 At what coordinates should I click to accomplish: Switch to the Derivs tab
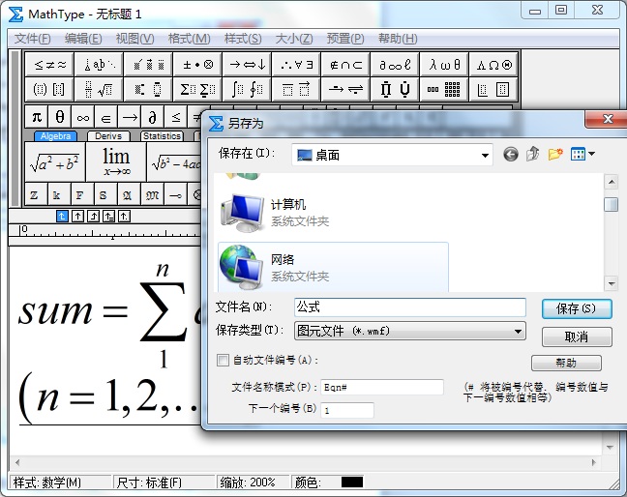[108, 136]
